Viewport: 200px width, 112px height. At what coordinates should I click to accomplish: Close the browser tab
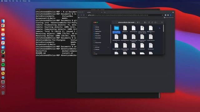coord(102,12)
